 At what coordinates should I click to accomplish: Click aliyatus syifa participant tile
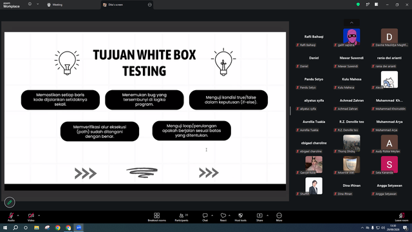[314, 102]
